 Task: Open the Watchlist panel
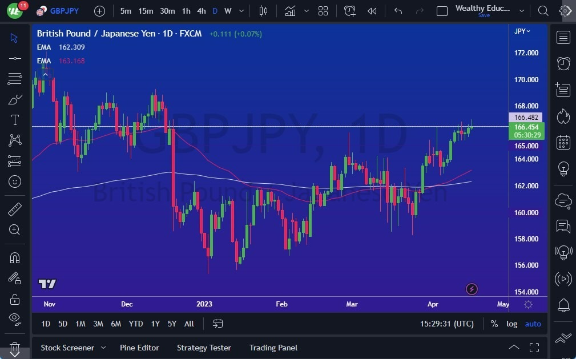coord(563,38)
